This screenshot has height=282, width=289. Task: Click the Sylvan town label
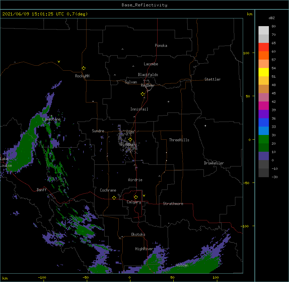point(131,82)
